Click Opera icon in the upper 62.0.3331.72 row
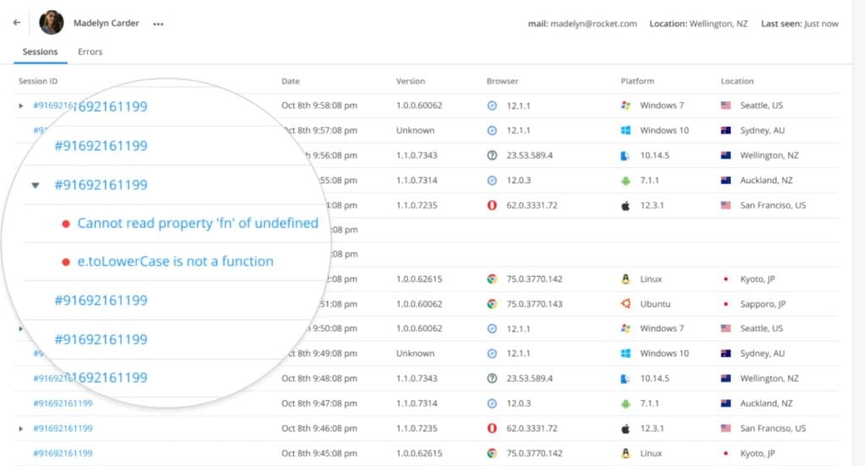 pos(492,205)
